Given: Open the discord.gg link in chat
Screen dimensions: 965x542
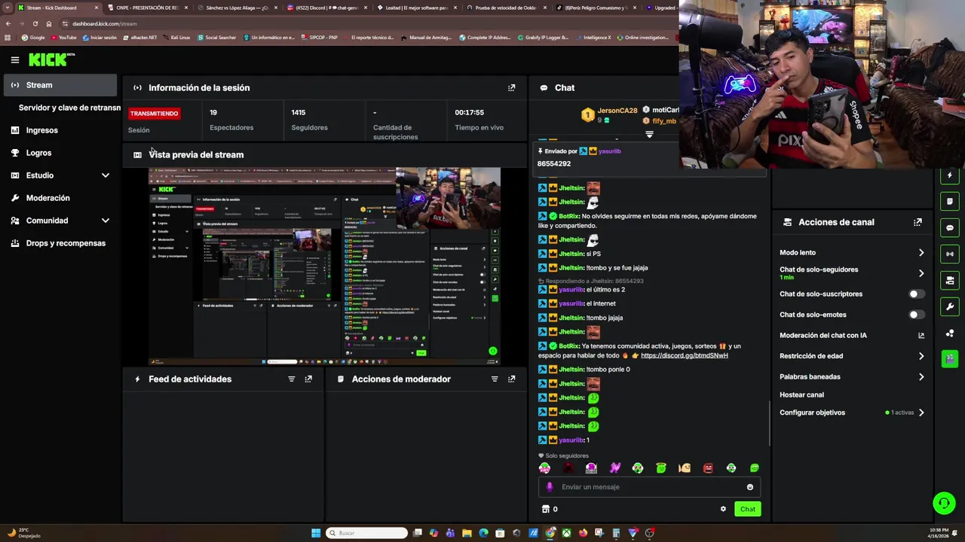Looking at the screenshot, I should pyautogui.click(x=684, y=355).
